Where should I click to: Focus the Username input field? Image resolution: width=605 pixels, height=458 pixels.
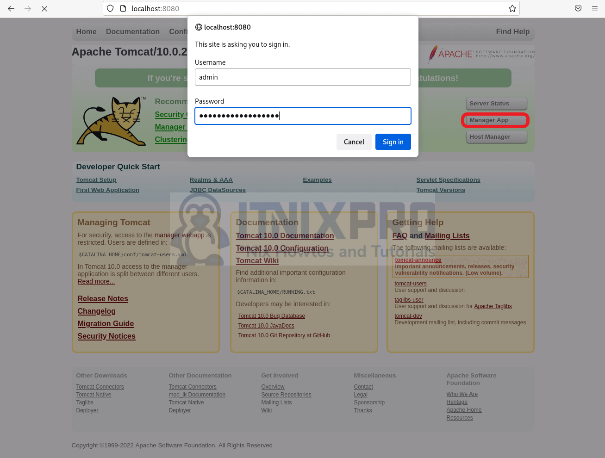click(303, 77)
